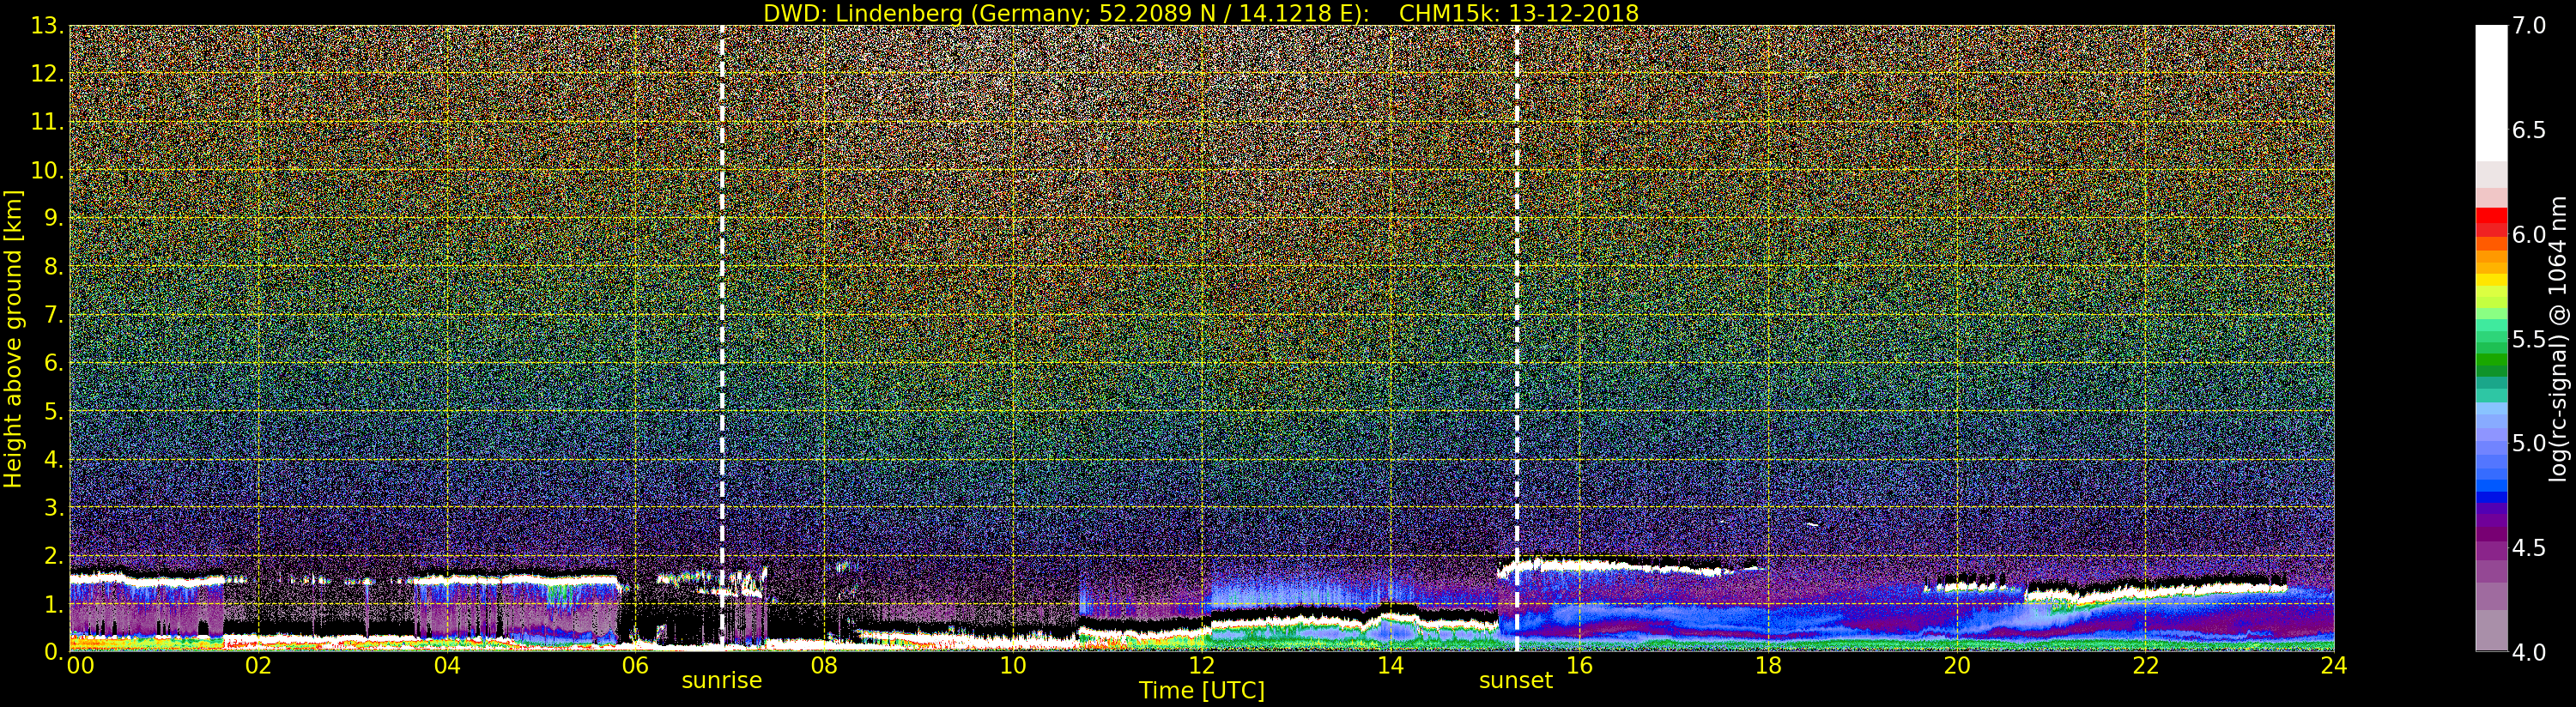Click the time axis tick "14"
The width and height of the screenshot is (2576, 707).
tap(1390, 666)
